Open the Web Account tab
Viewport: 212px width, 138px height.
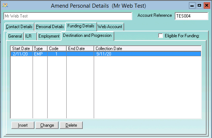[x=110, y=27]
